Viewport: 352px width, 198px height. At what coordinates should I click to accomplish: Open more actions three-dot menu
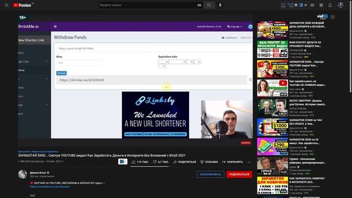coord(249,162)
